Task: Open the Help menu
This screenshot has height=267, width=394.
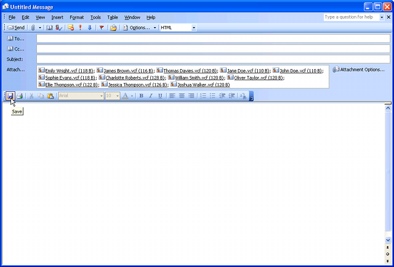Action: [x=151, y=17]
